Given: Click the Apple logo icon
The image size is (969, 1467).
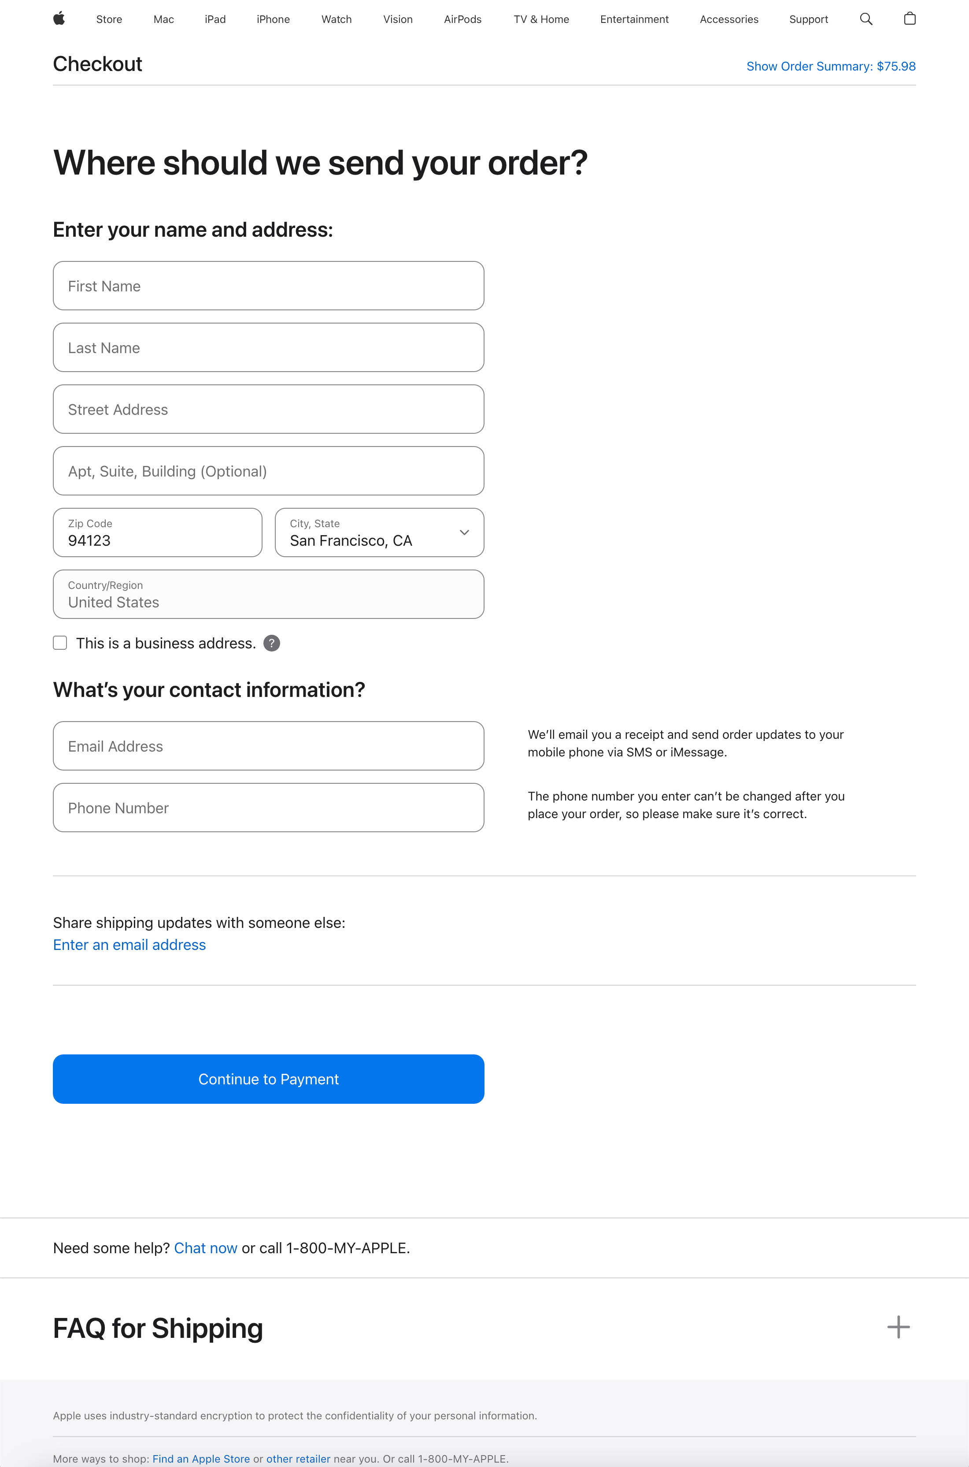Looking at the screenshot, I should click(x=59, y=19).
